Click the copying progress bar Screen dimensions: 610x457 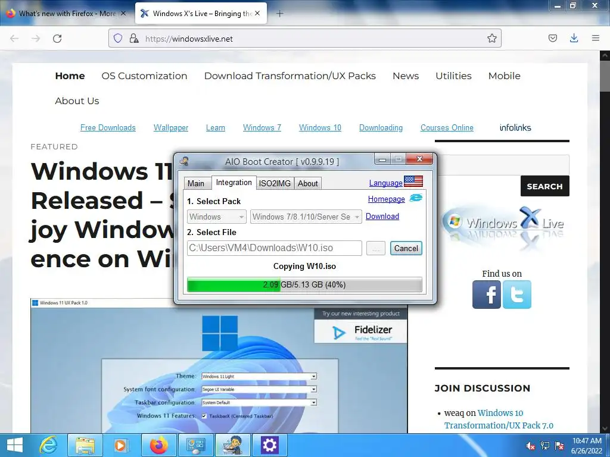coord(304,284)
